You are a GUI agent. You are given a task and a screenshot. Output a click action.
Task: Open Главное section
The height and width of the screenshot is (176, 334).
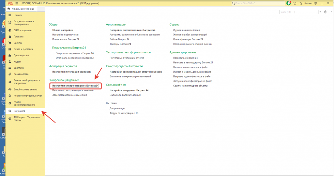pyautogui.click(x=18, y=15)
